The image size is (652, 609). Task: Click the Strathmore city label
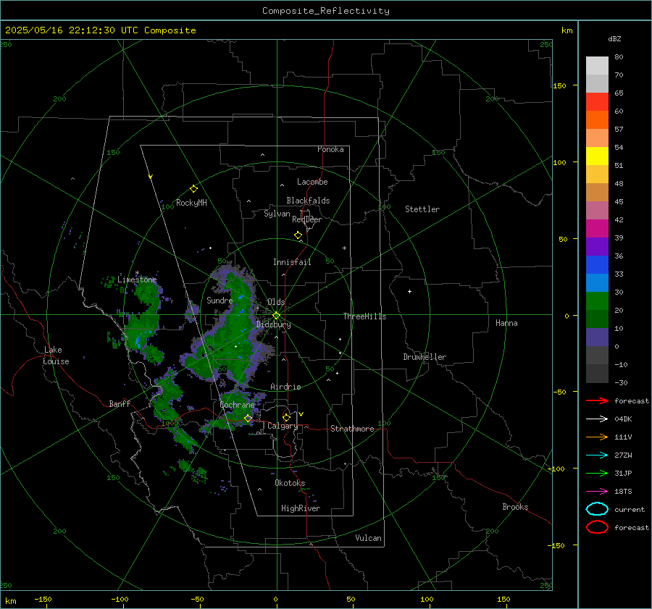pyautogui.click(x=352, y=429)
